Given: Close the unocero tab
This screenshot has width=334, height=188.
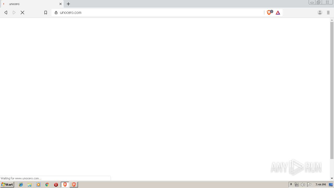Looking at the screenshot, I should coord(61,4).
